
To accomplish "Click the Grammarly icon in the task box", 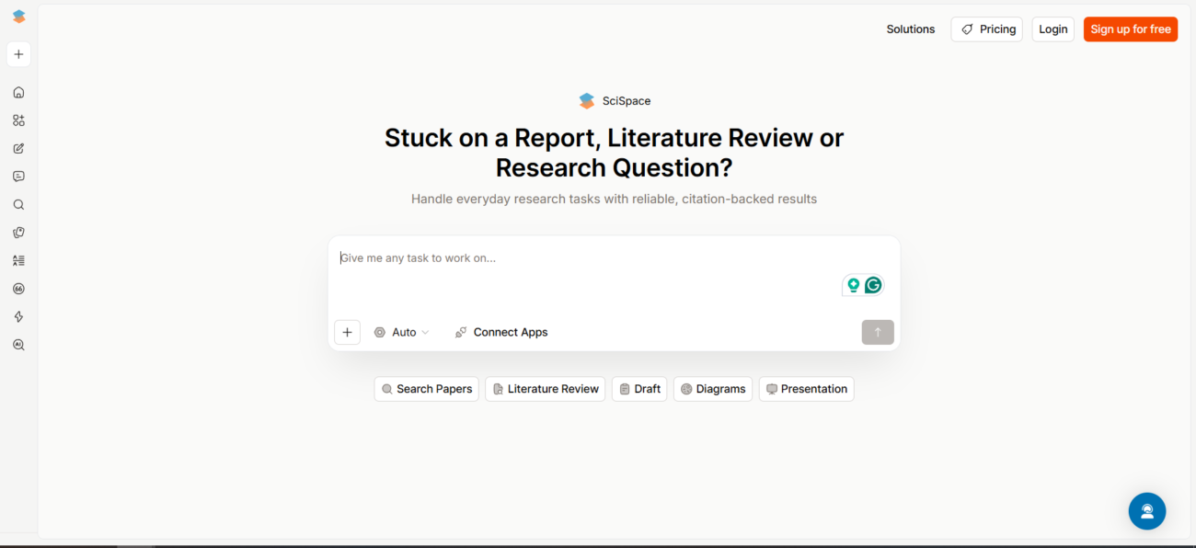I will pos(873,285).
